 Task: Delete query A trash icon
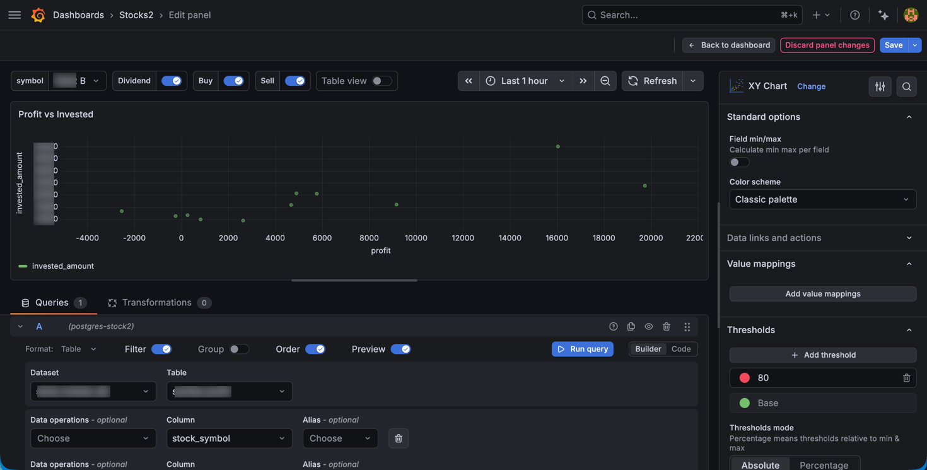coord(667,326)
